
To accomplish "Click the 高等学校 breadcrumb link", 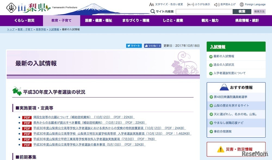I will [41, 29].
